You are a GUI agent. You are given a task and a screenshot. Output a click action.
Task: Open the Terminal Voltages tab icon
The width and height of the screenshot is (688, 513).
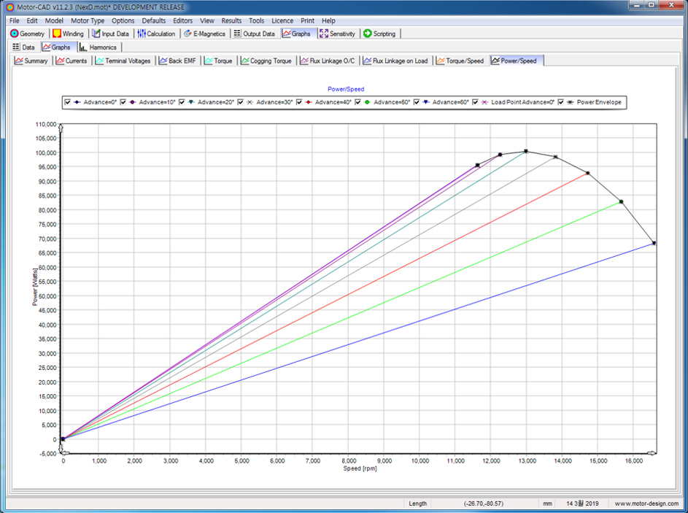(100, 61)
